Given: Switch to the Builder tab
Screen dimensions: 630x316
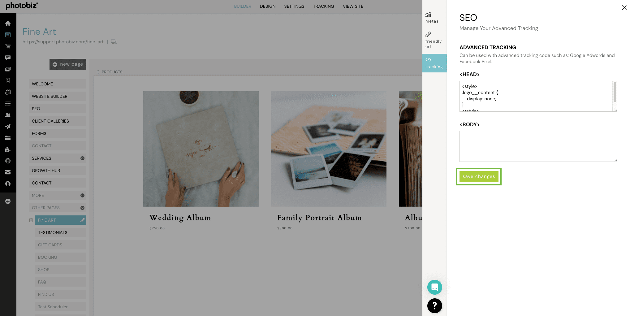Looking at the screenshot, I should click(243, 6).
